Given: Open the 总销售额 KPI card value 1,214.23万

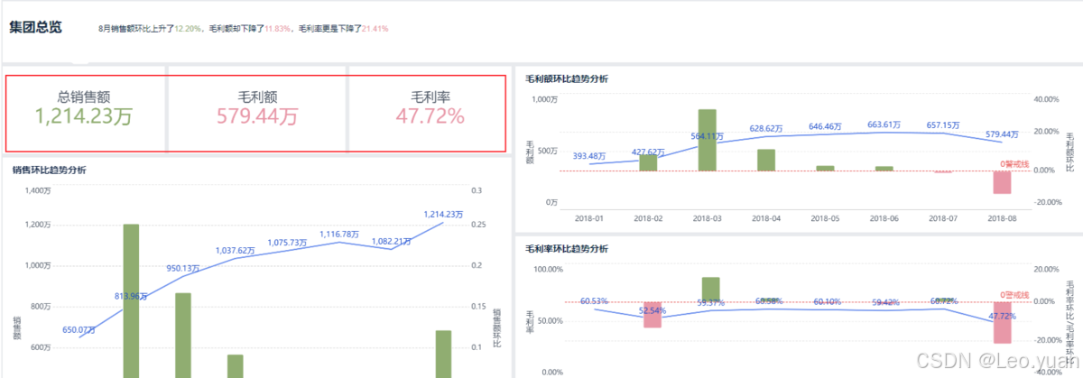Looking at the screenshot, I should pos(84,116).
